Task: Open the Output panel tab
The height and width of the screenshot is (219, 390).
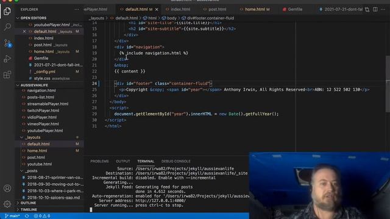Action: [123, 161]
